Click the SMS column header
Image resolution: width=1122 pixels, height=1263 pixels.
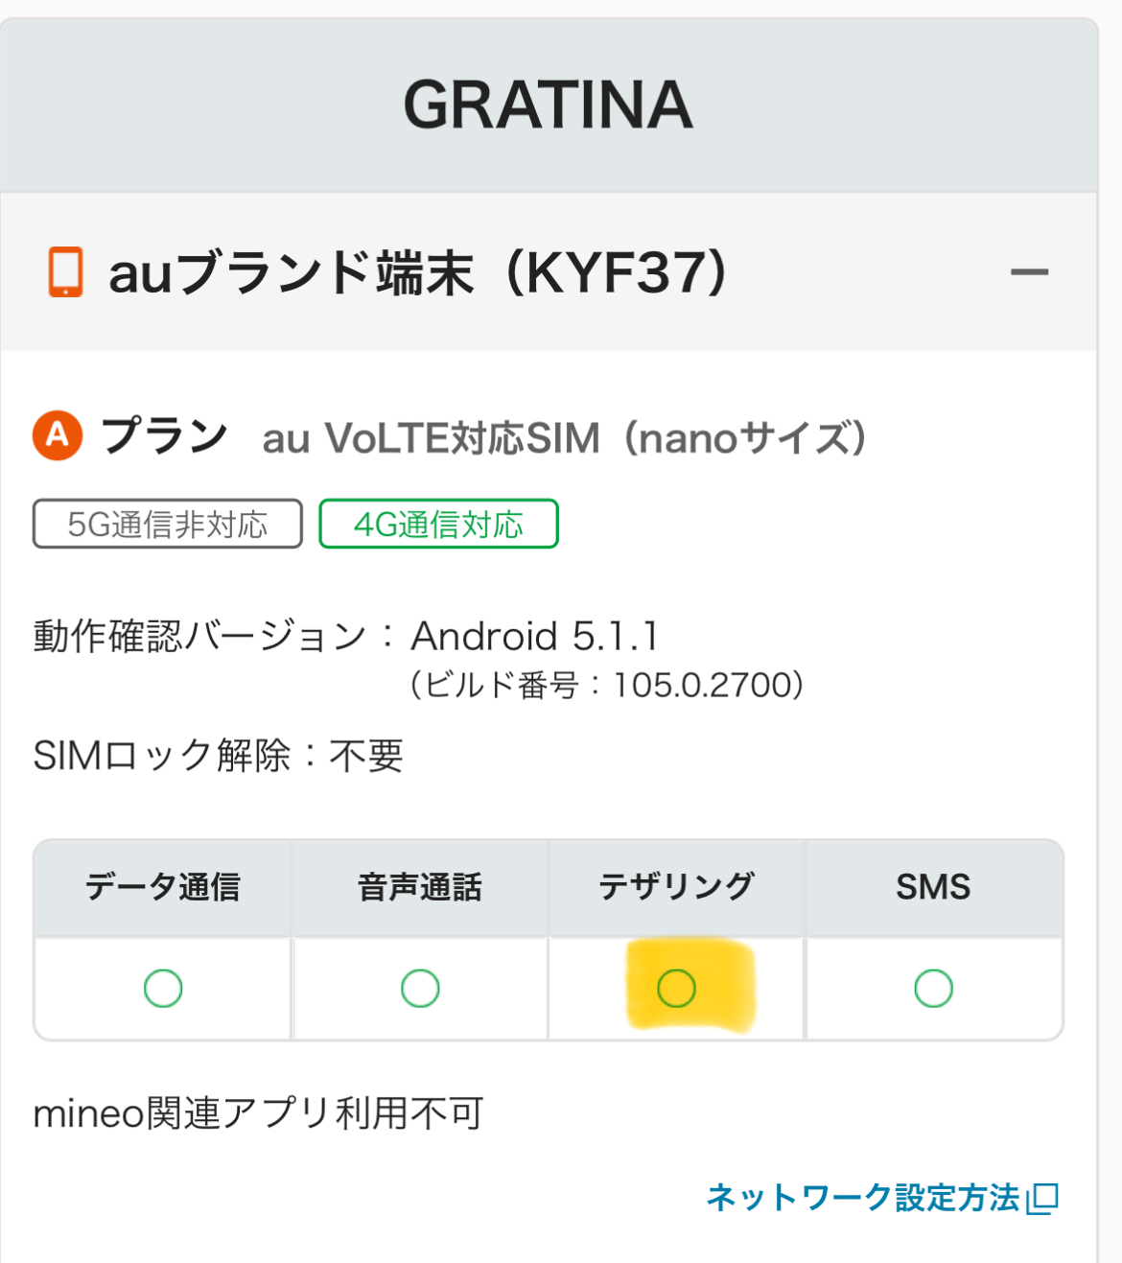pyautogui.click(x=933, y=887)
